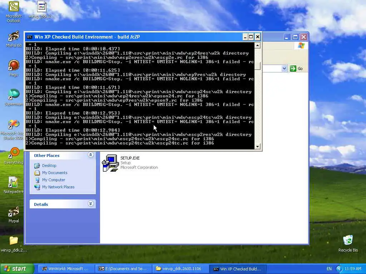
Task: Maximize the Explorer window behind console
Action: (295, 37)
